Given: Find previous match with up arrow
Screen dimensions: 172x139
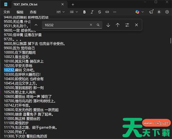Looking at the screenshot, I should [118, 25].
